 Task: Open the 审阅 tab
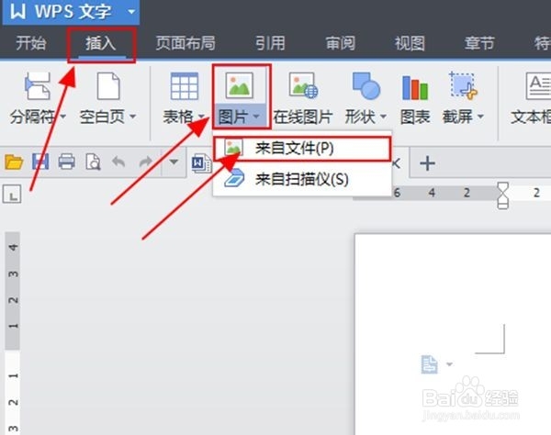coord(340,43)
